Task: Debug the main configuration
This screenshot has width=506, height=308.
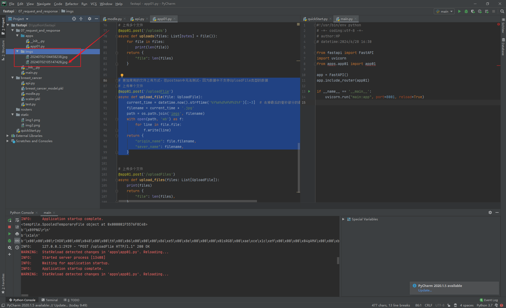Action: pyautogui.click(x=466, y=11)
